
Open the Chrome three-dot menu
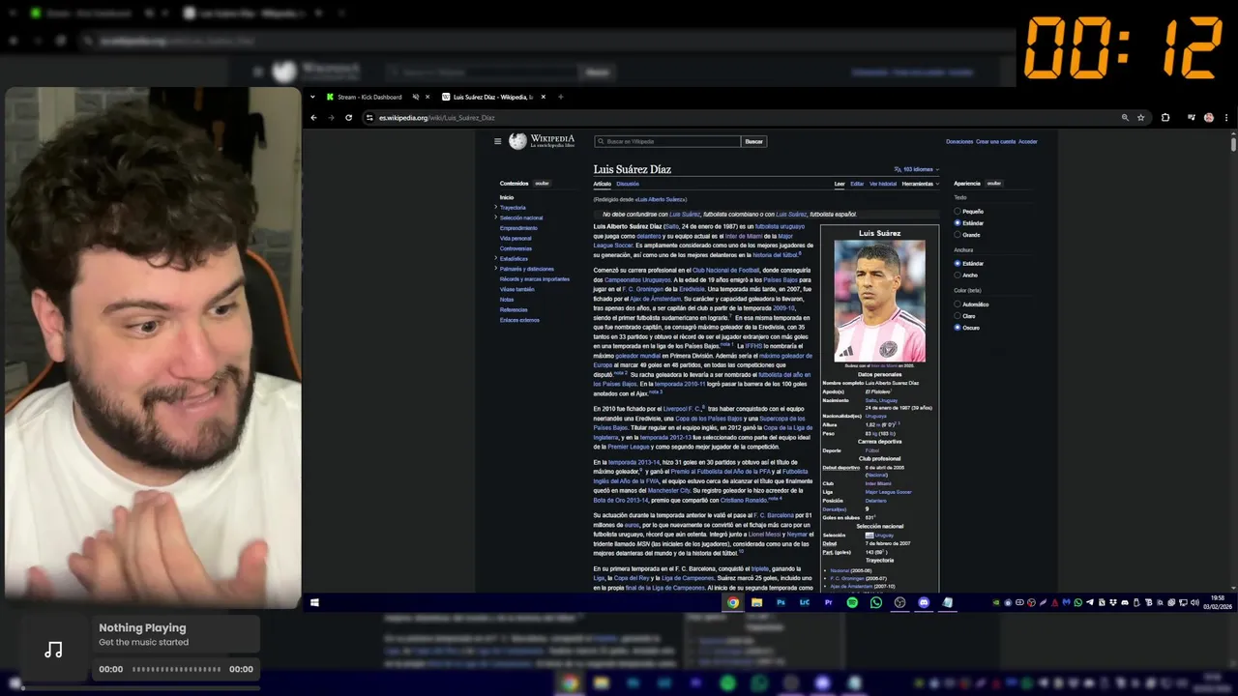pos(1226,118)
